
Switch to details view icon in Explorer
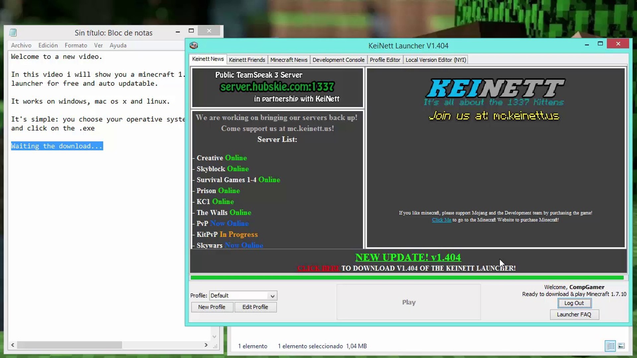click(610, 346)
